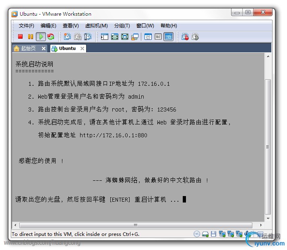Screen dimensions: 287x250
Task: Click the green Power On play button
Action: tap(41, 37)
